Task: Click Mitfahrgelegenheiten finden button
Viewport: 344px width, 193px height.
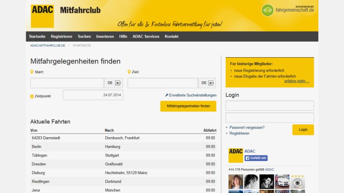Action: coord(188,106)
